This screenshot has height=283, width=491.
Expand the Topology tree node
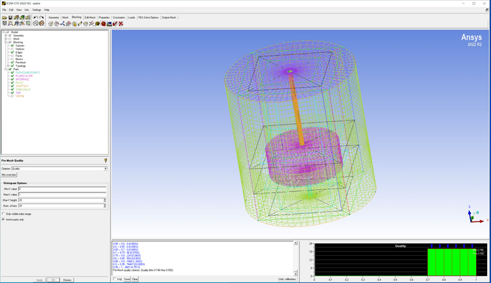point(8,66)
